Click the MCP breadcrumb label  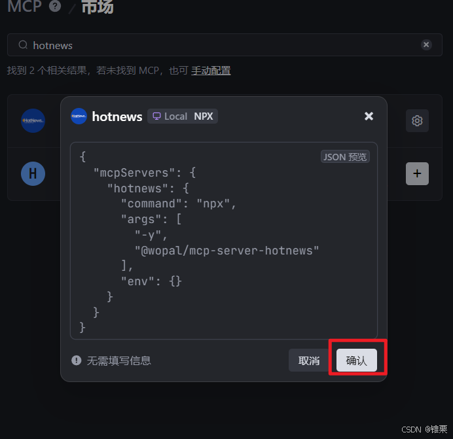25,6
